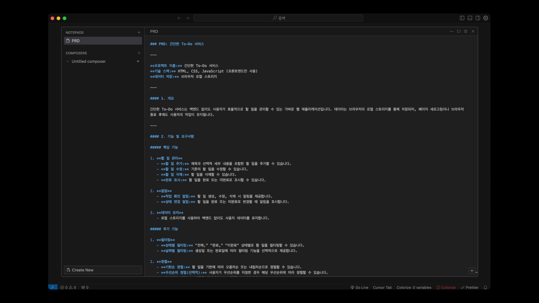The height and width of the screenshot is (303, 539).
Task: Click the '##### 추가 기능' heading
Action: [x=164, y=229]
